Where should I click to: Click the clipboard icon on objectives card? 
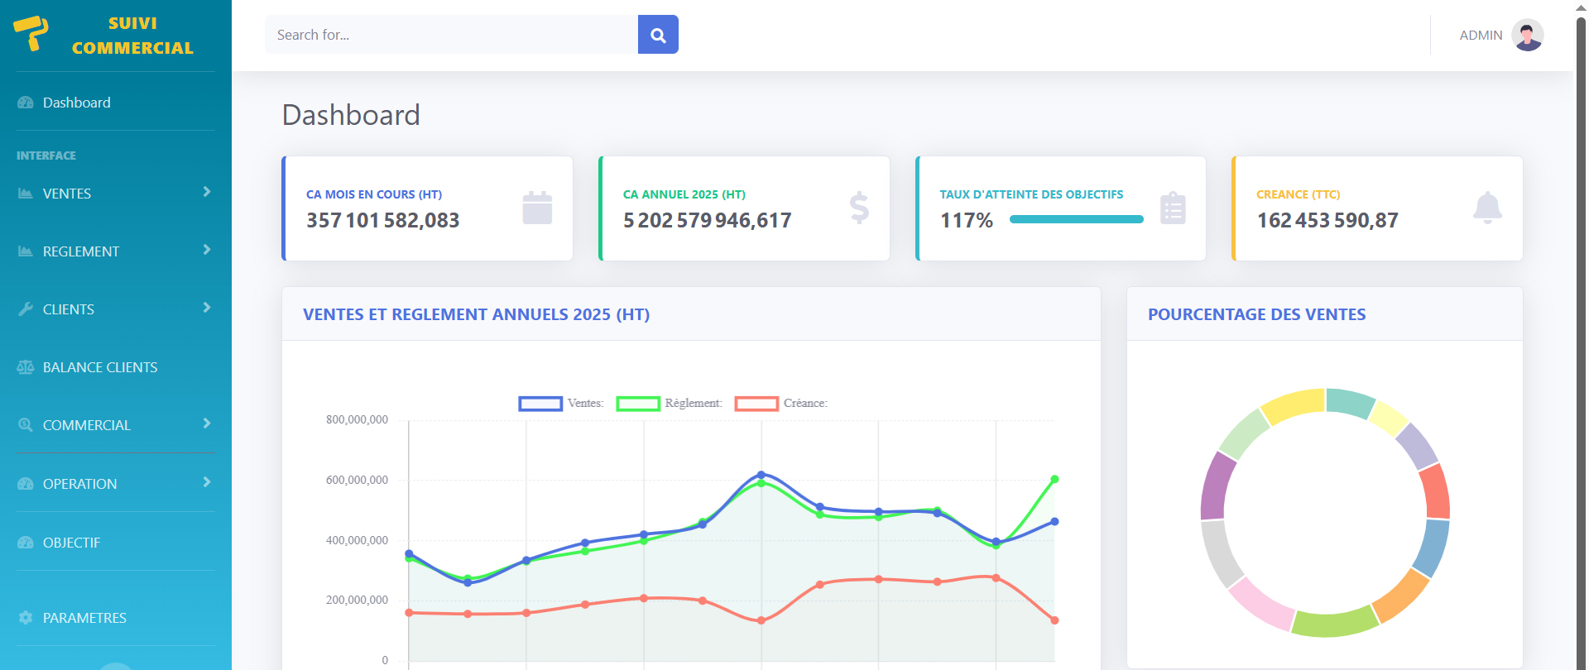pyautogui.click(x=1173, y=208)
